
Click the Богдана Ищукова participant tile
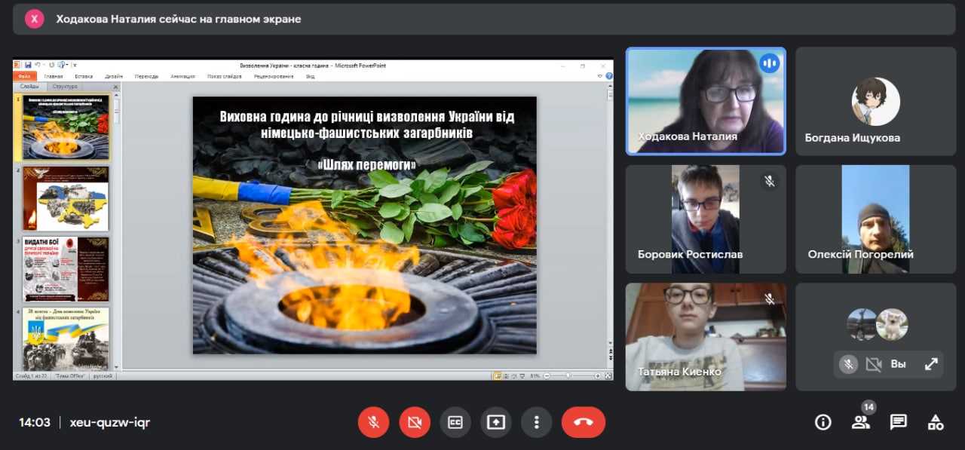coord(875,101)
